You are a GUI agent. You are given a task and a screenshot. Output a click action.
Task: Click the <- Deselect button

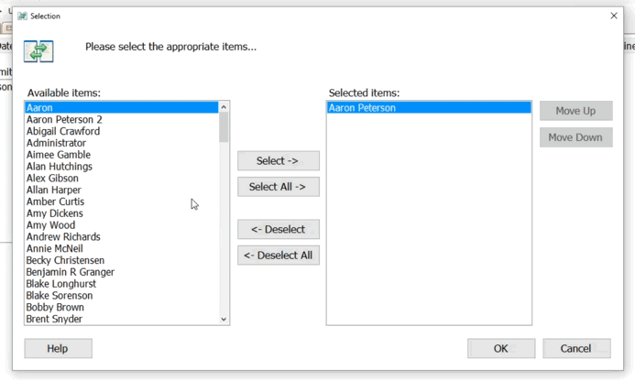[279, 229]
